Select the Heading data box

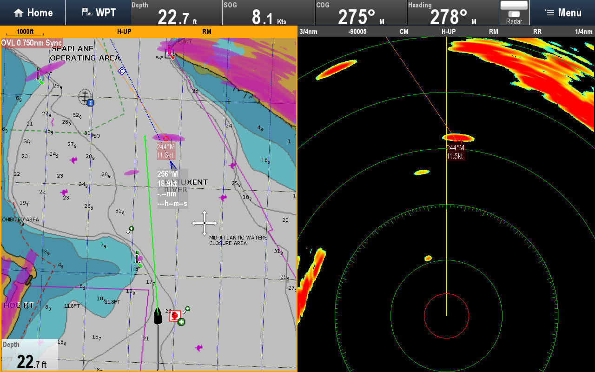(453, 13)
